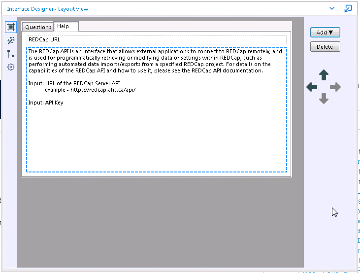Move element down with down arrow
The height and width of the screenshot is (273, 360).
click(x=324, y=99)
